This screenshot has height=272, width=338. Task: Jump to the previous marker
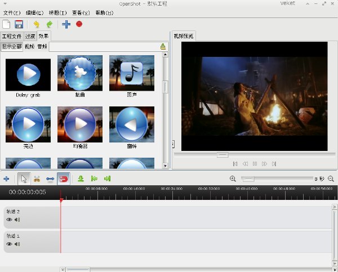[94, 179]
